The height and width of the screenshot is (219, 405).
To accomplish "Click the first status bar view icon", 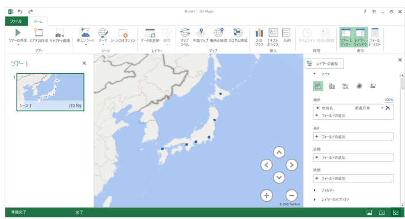I will pyautogui.click(x=369, y=212).
